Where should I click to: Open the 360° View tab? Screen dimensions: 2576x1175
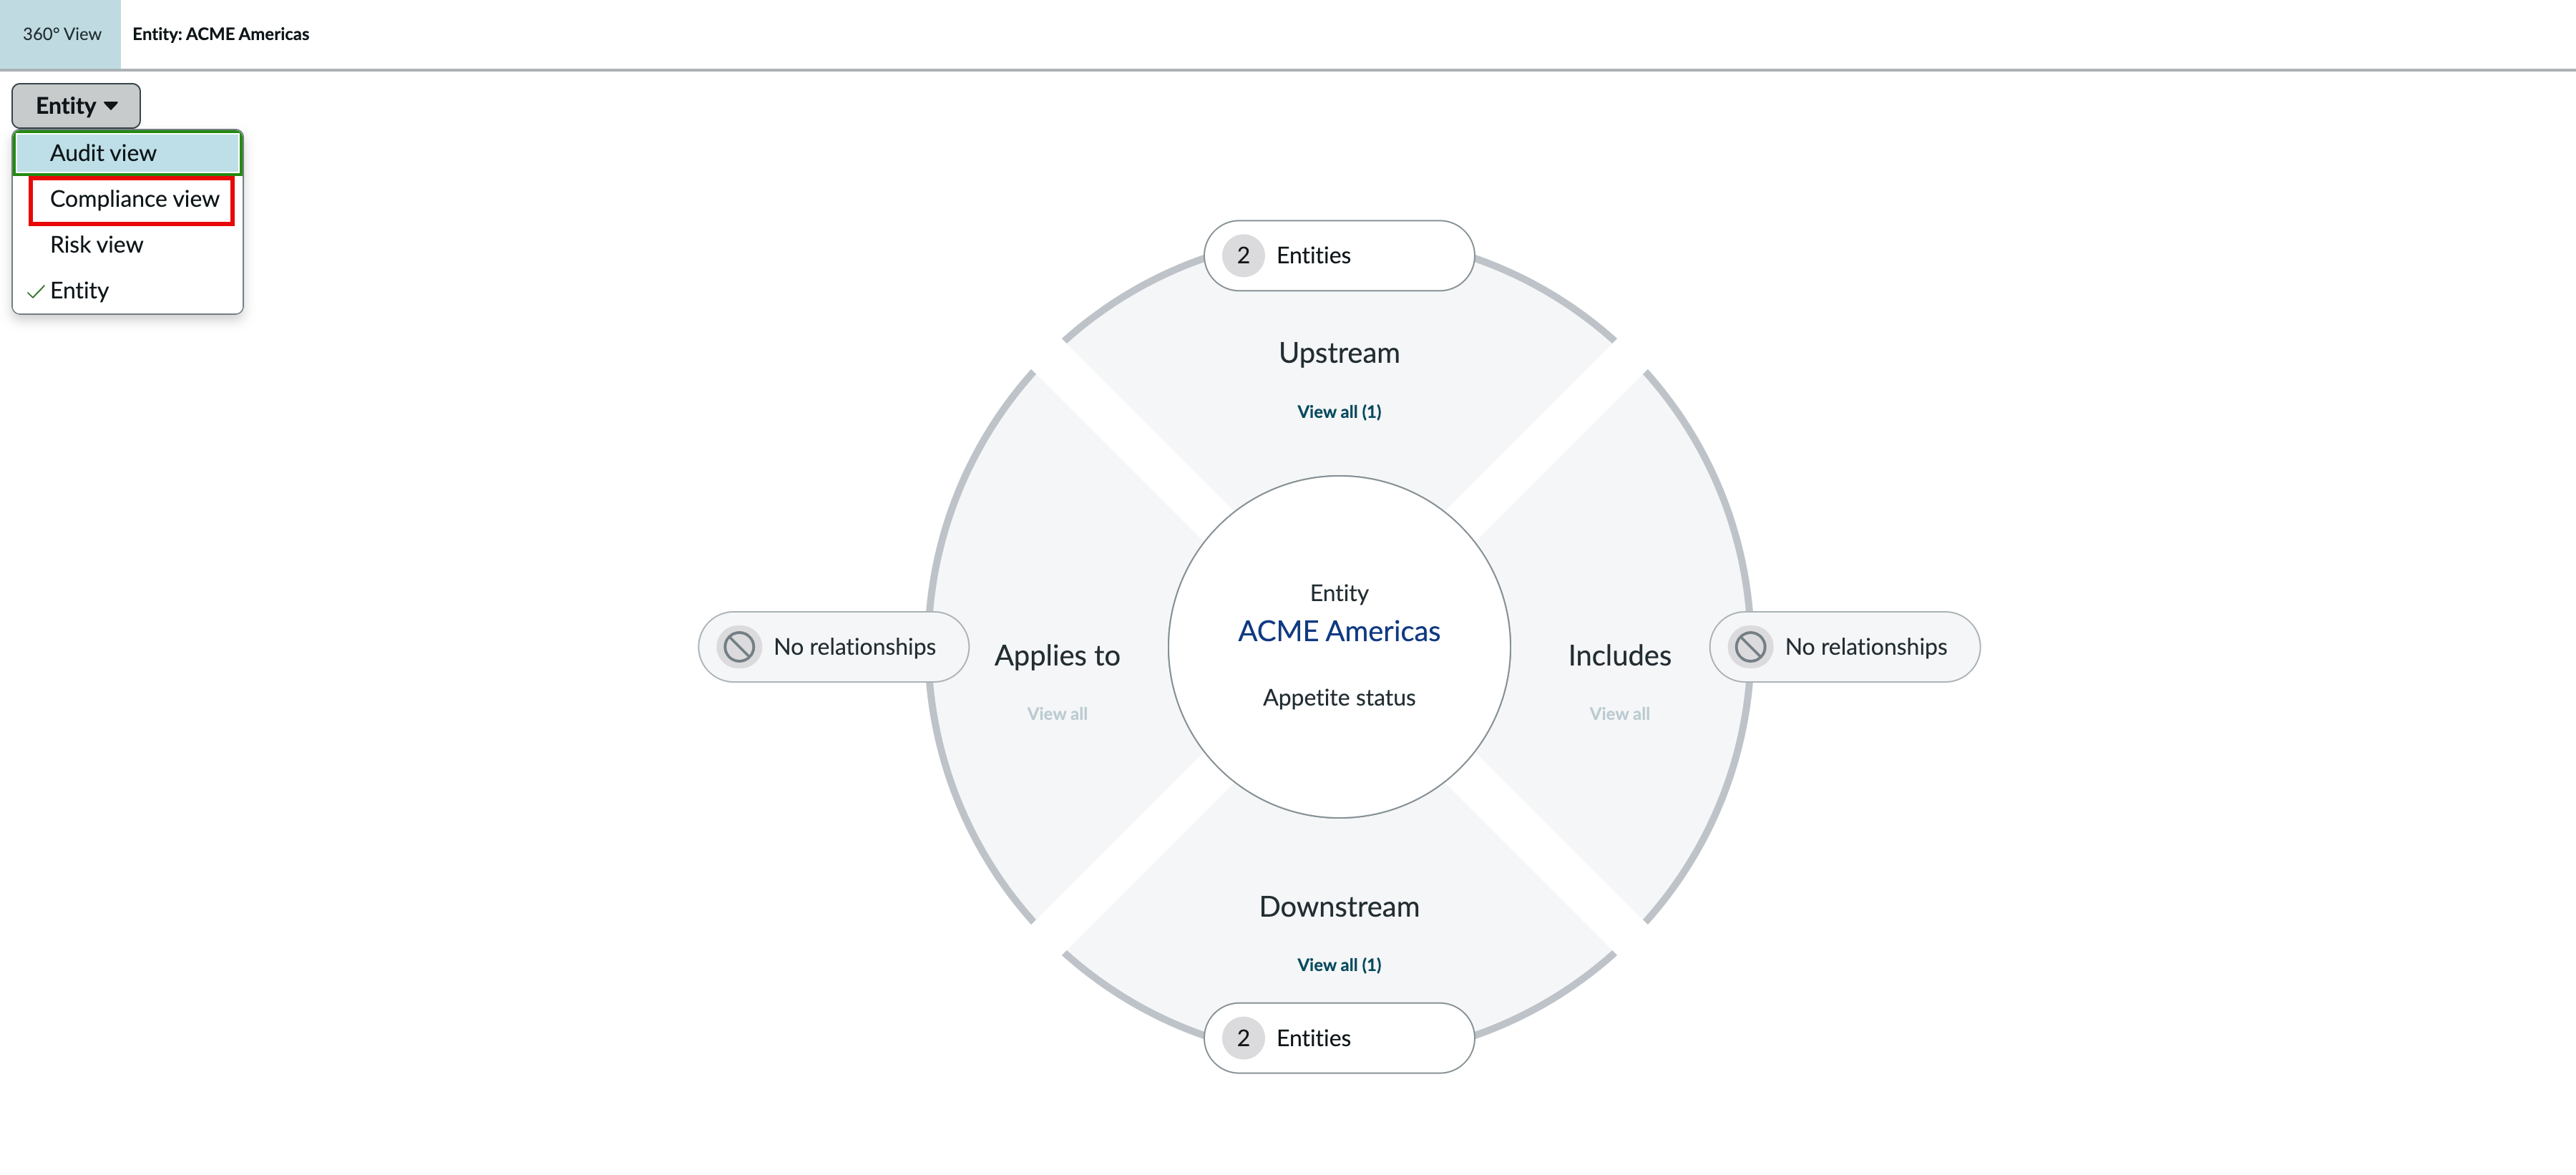(61, 34)
